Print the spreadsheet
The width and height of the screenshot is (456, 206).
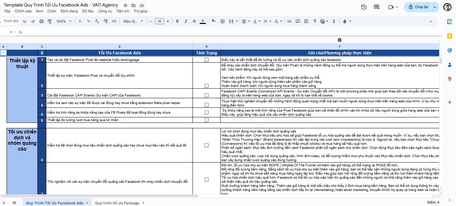pyautogui.click(x=42, y=21)
